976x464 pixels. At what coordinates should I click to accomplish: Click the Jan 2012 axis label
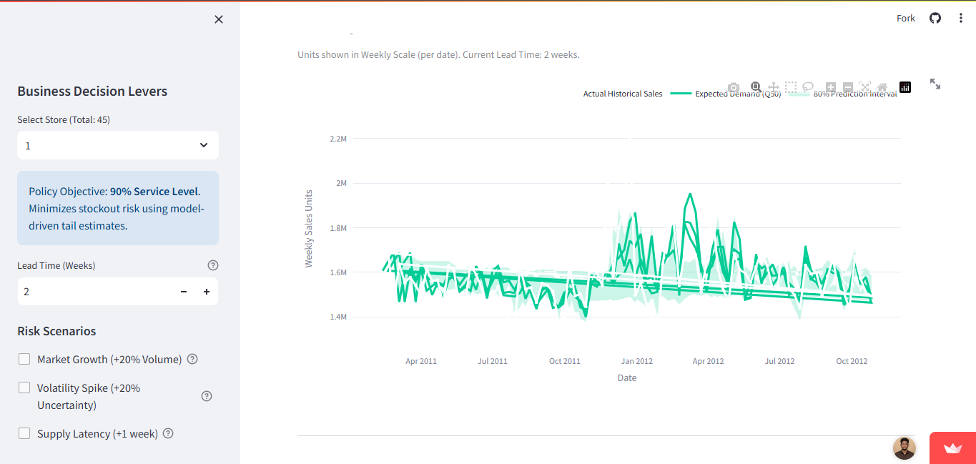[636, 361]
